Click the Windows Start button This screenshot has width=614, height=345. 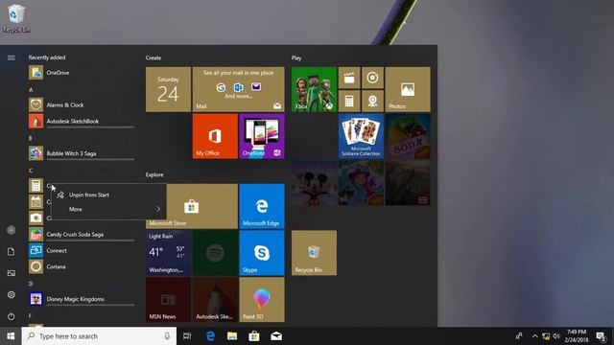click(x=11, y=336)
